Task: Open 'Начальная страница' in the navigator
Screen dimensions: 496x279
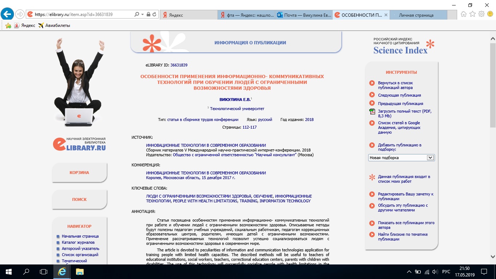Action: point(80,236)
